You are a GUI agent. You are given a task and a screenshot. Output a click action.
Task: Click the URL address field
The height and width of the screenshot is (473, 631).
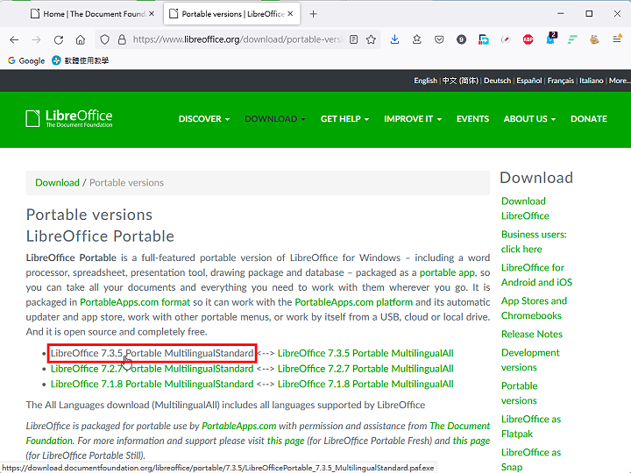238,39
